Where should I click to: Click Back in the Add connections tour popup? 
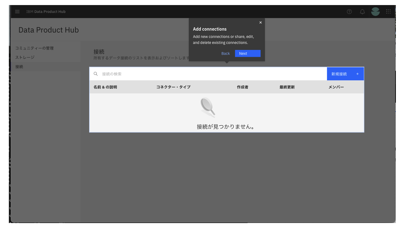[x=225, y=53]
